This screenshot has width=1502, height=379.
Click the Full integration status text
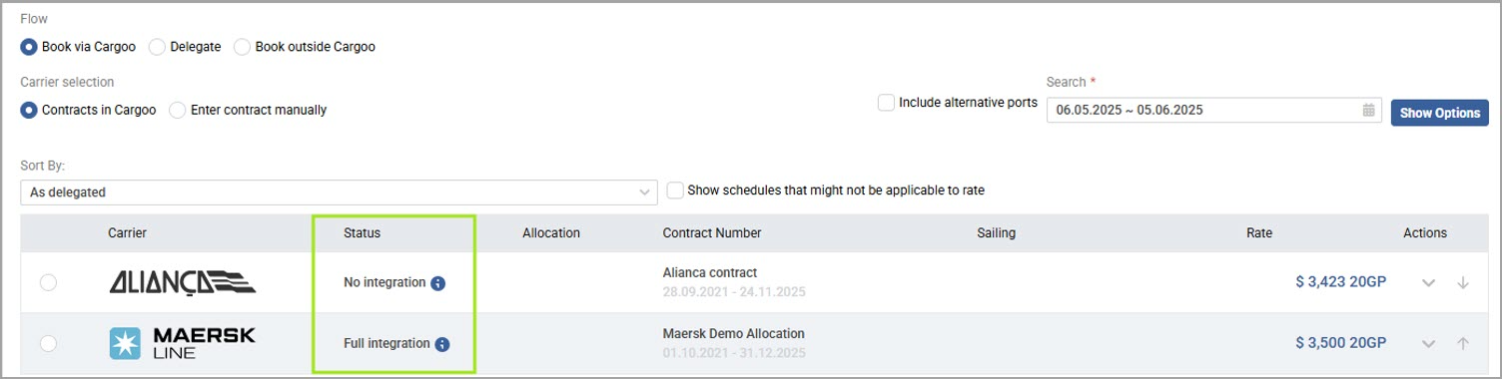386,344
